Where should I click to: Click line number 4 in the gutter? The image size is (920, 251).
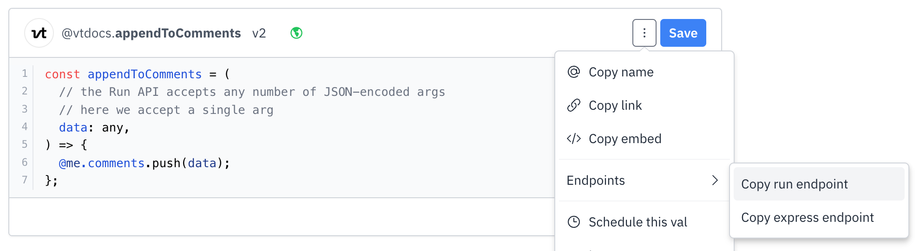coord(25,127)
